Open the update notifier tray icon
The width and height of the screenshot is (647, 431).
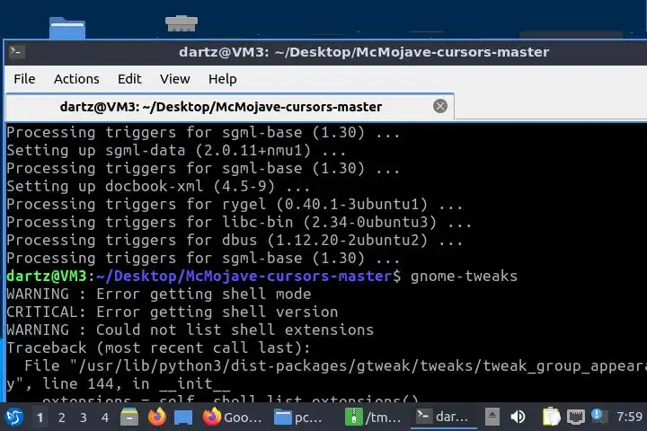(598, 416)
